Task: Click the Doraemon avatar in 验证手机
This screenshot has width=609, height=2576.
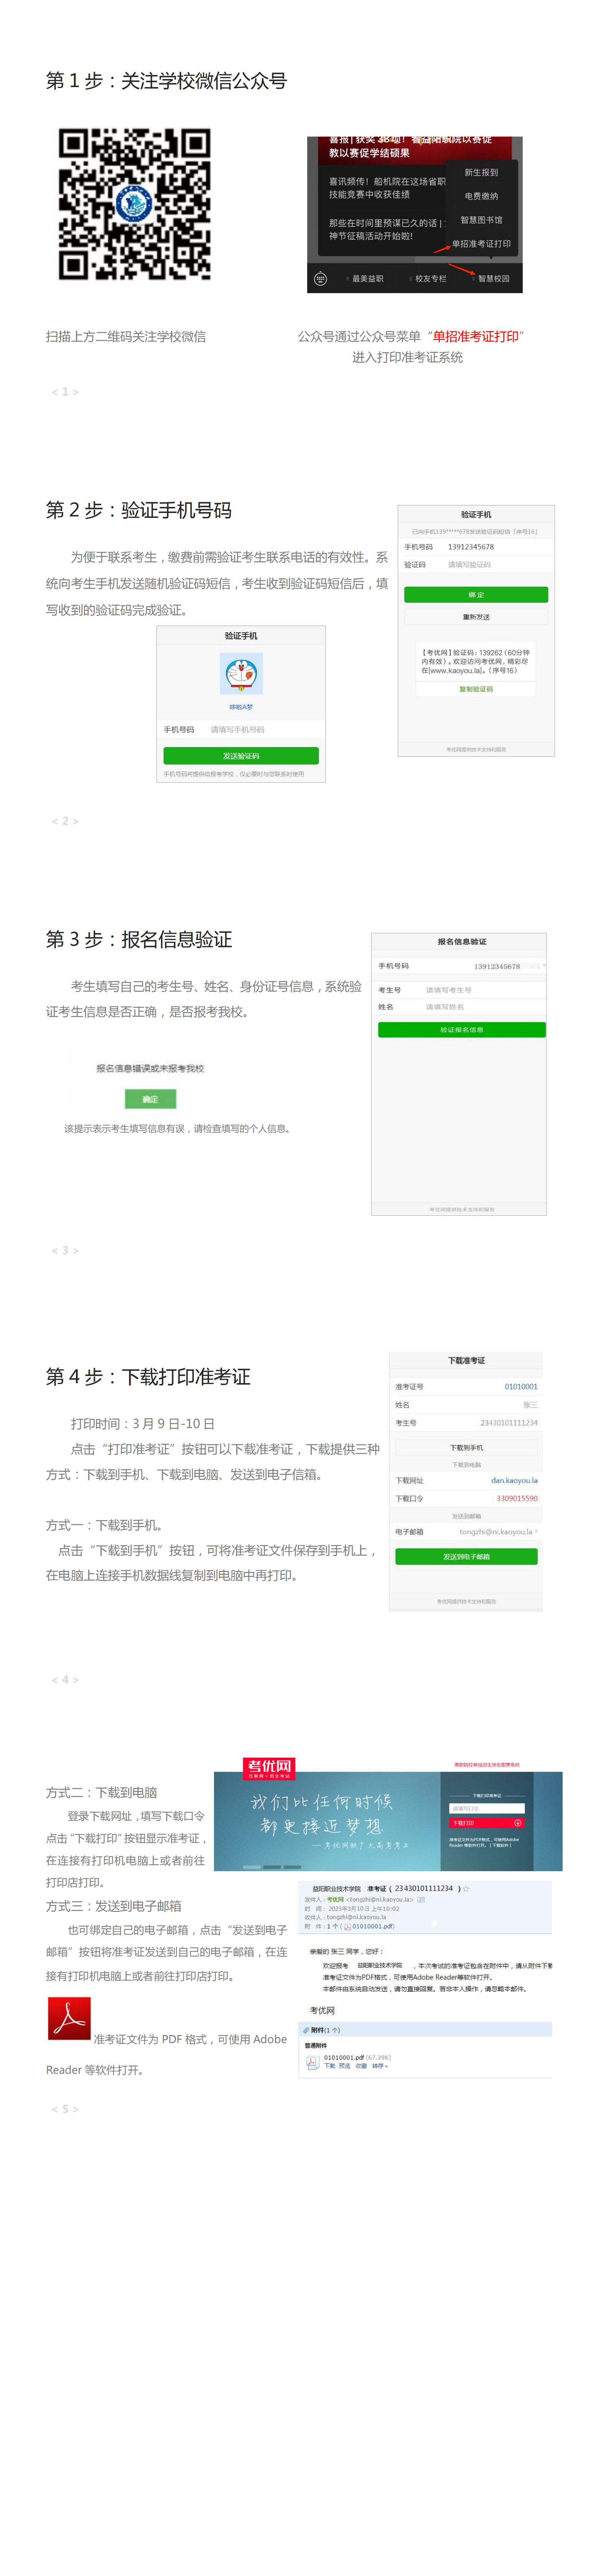Action: (x=241, y=674)
